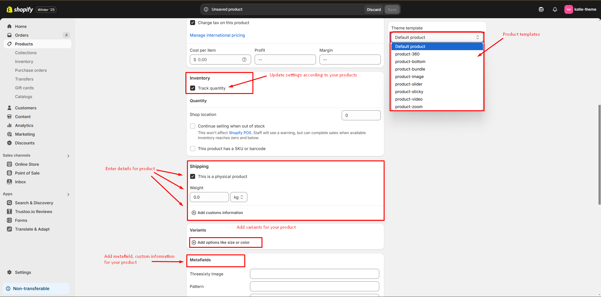The image size is (601, 297).
Task: Uncheck the Track quantity checkbox
Action: pyautogui.click(x=193, y=88)
